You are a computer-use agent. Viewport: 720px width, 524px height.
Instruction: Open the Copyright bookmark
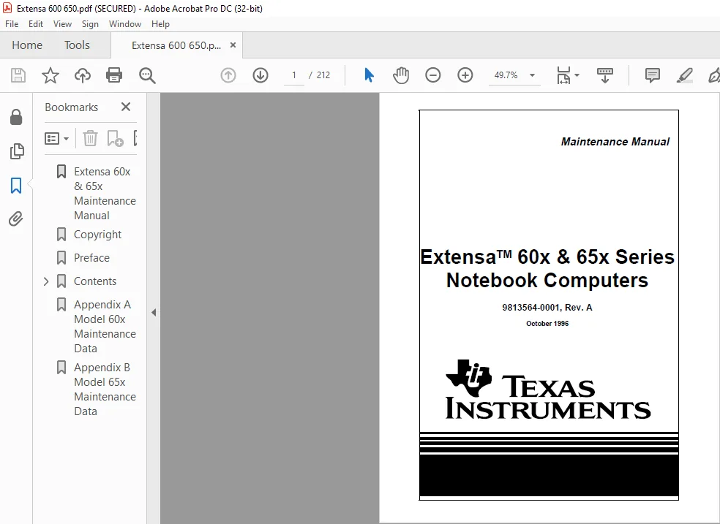97,235
